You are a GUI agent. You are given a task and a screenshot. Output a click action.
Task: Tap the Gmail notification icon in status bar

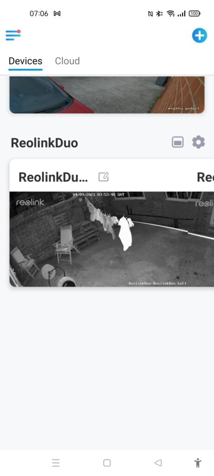point(57,13)
